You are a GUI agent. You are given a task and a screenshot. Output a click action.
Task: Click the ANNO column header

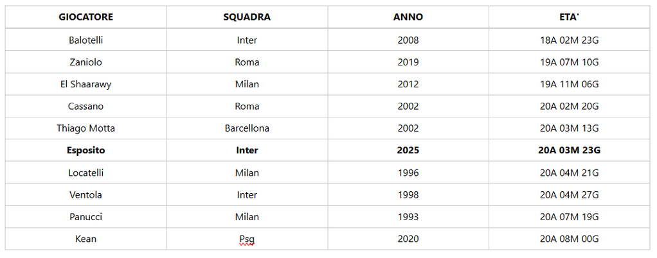[408, 17]
